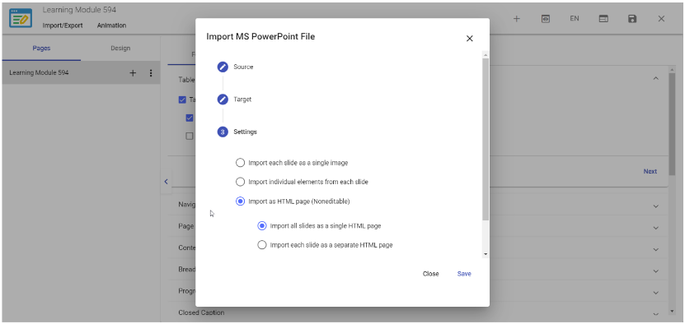Click the Save button in the dialog

click(x=464, y=274)
